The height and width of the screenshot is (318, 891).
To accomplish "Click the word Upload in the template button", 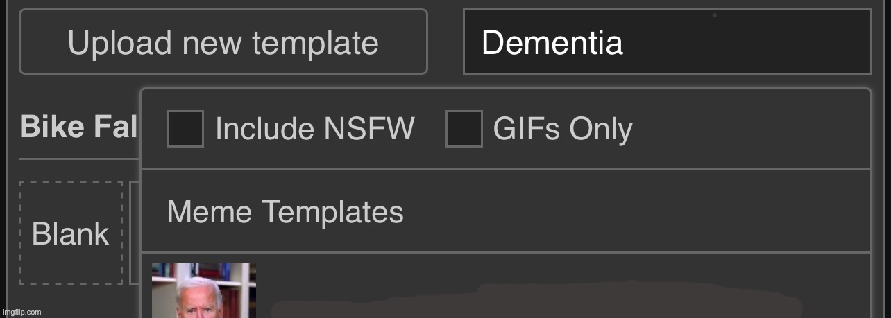I will tap(119, 44).
